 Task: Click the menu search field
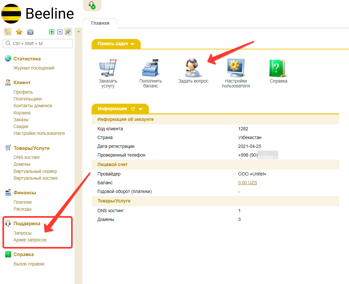click(38, 44)
